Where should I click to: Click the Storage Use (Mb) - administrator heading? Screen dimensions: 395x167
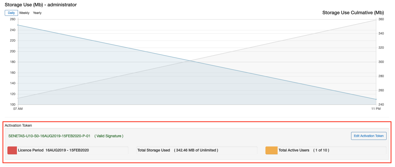coord(41,5)
